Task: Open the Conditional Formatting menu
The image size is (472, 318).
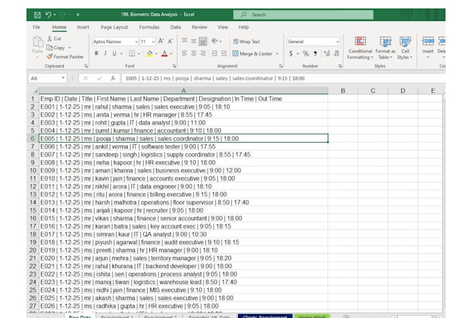Action: (360, 48)
